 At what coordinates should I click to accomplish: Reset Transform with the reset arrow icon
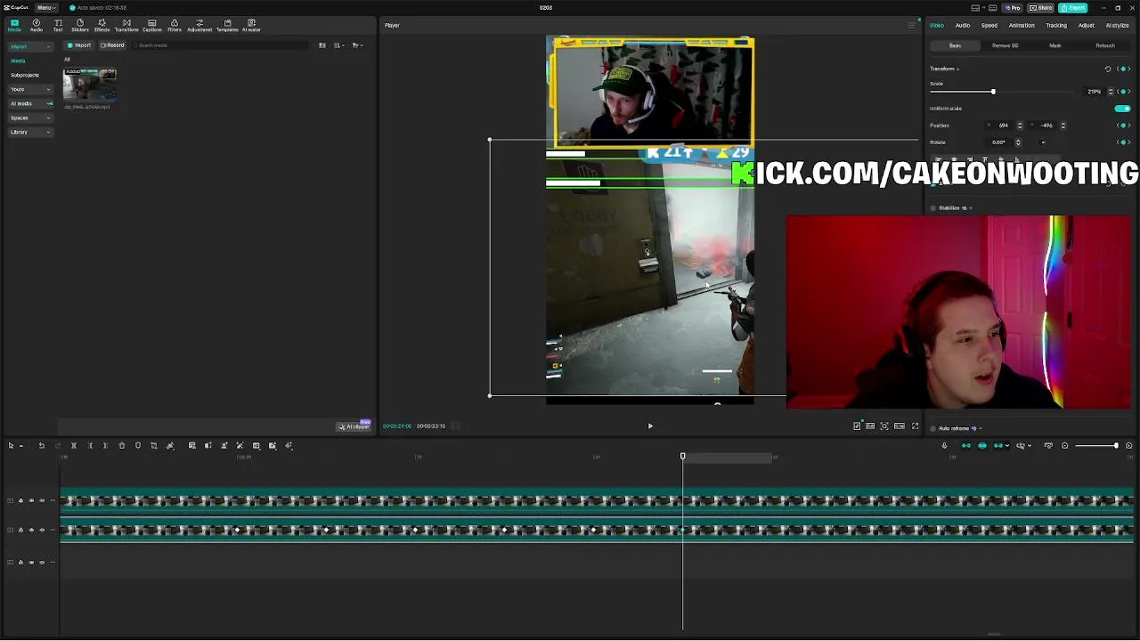[1108, 69]
